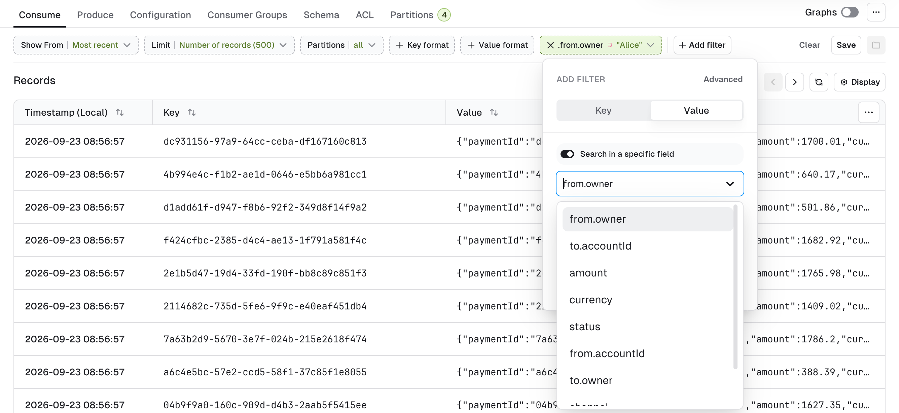Click key 4b994e4c-f1b2-ae1d-0646-e5bb6a981cc1
This screenshot has width=899, height=413.
click(265, 174)
